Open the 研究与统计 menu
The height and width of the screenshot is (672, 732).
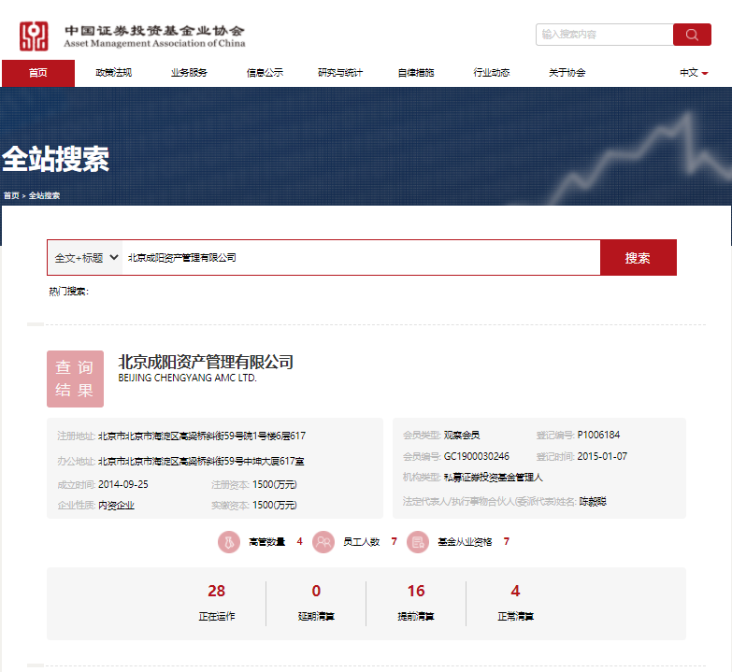pos(340,73)
